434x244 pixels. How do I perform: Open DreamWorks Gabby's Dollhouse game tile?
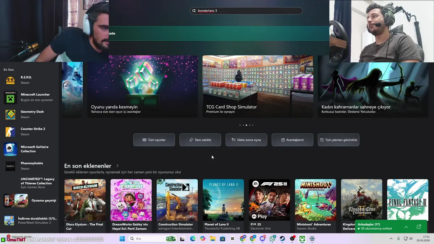(131, 205)
